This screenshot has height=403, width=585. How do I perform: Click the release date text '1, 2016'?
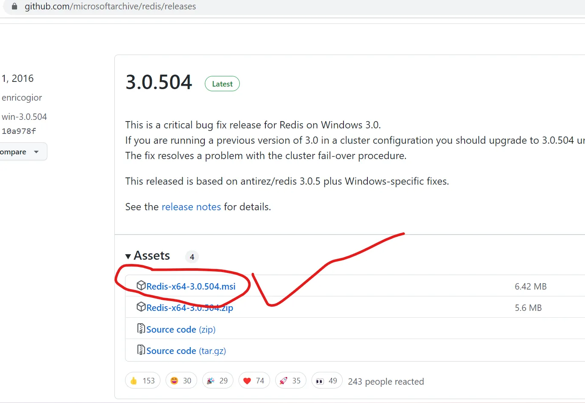(x=17, y=78)
